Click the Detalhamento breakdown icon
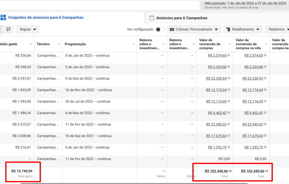 pos(228,29)
